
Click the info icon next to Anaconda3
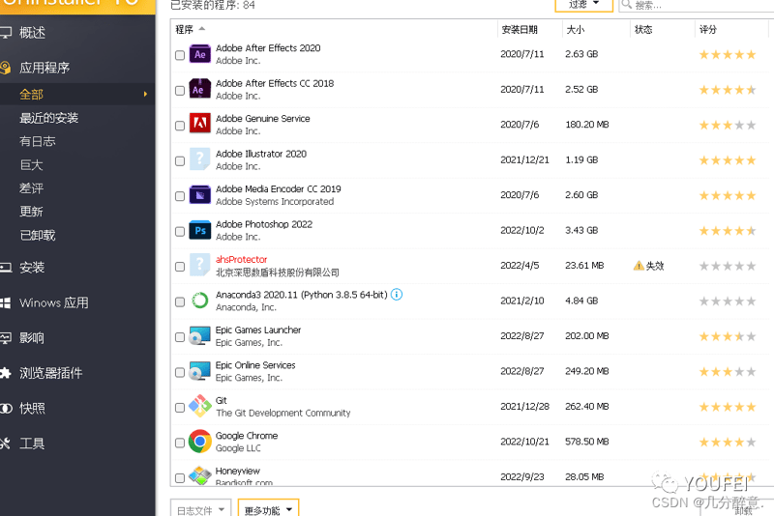(397, 294)
